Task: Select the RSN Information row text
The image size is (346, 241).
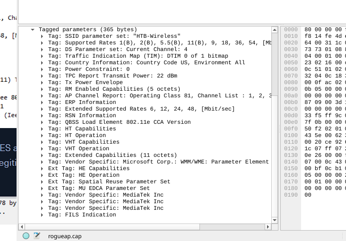Action: click(x=82, y=116)
